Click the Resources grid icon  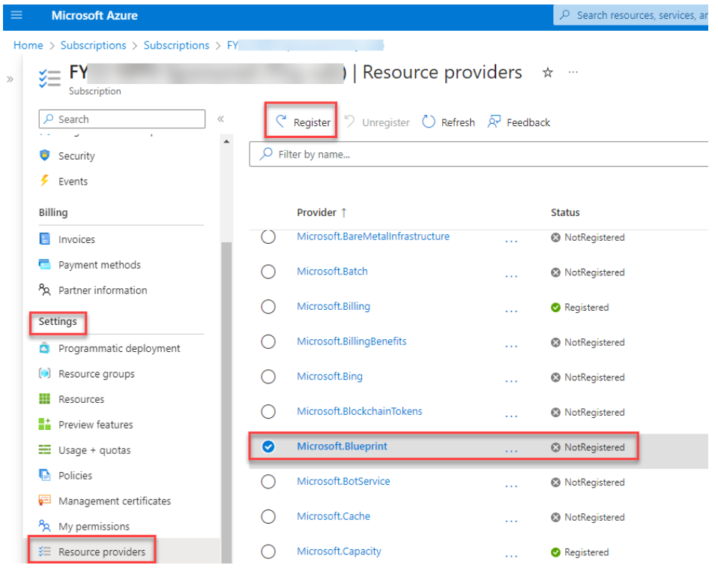44,399
